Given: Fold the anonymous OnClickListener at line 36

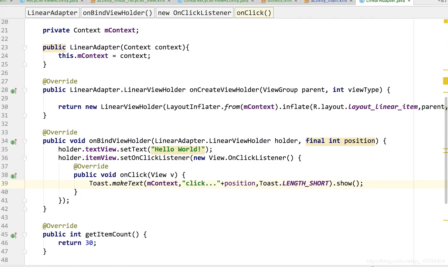Looking at the screenshot, I should 24,158.
